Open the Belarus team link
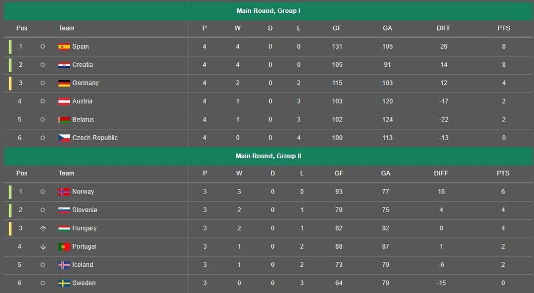The width and height of the screenshot is (534, 293). [x=83, y=120]
